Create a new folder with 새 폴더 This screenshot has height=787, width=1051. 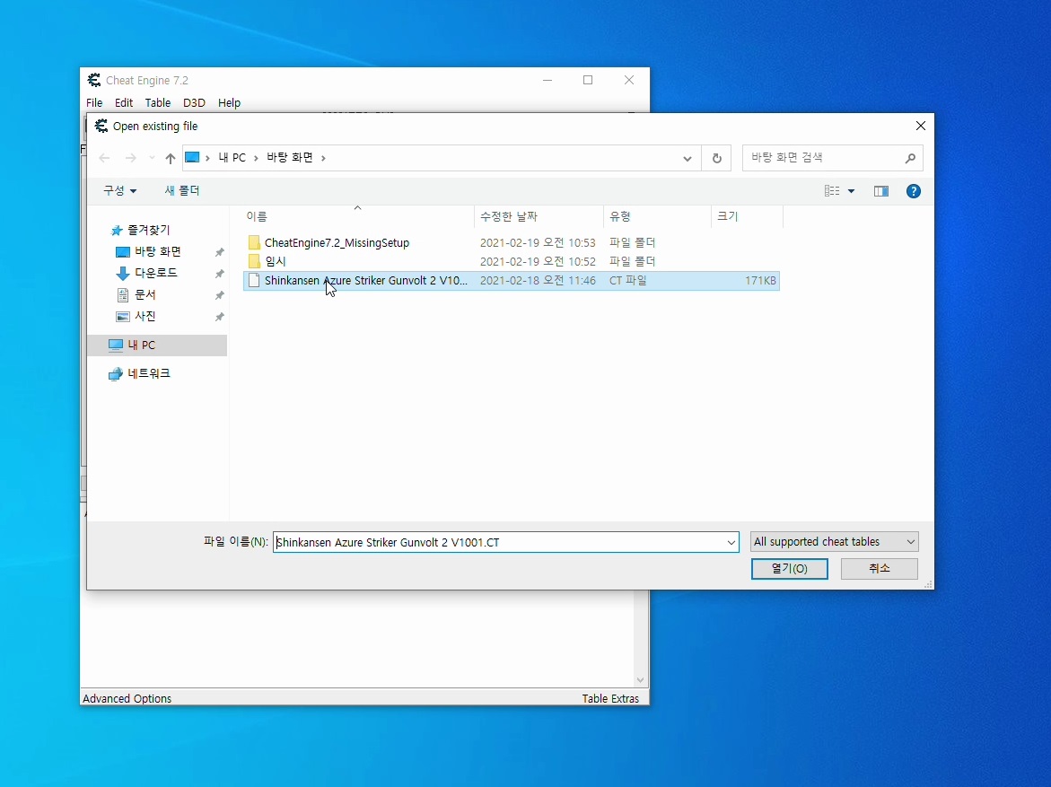tap(182, 191)
